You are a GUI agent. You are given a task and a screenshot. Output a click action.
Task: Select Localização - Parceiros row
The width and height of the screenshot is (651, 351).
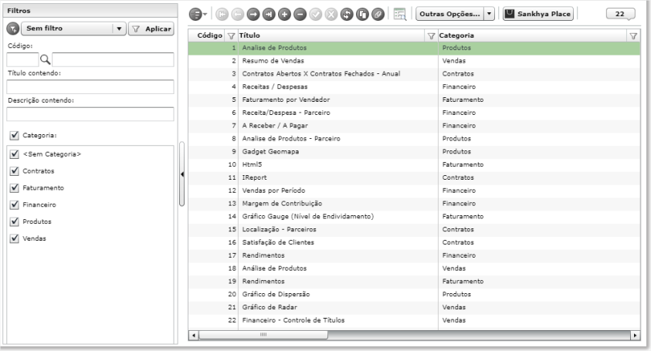pos(414,229)
